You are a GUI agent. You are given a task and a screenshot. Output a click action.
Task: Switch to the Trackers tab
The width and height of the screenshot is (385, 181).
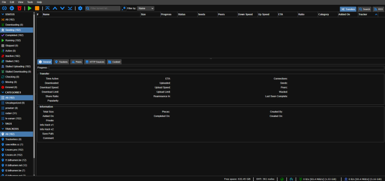62,62
